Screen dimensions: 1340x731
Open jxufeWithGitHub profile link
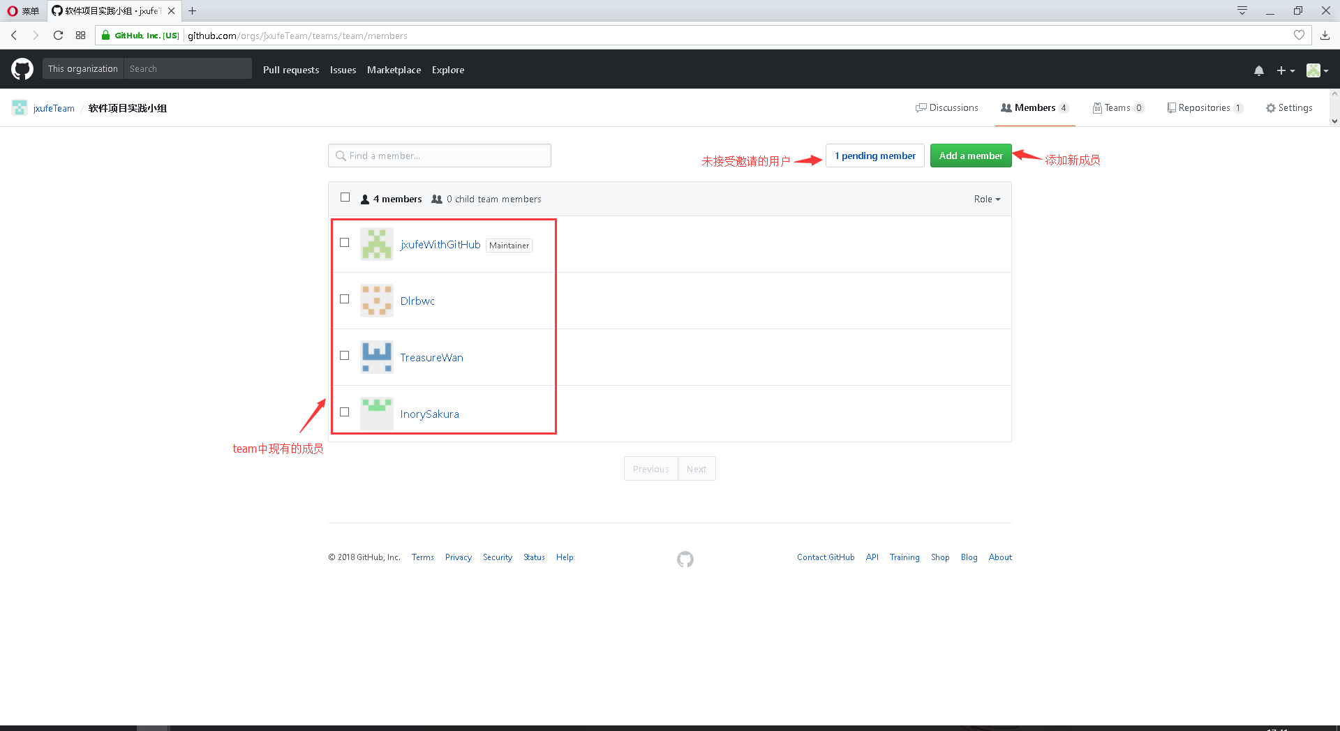(x=440, y=244)
